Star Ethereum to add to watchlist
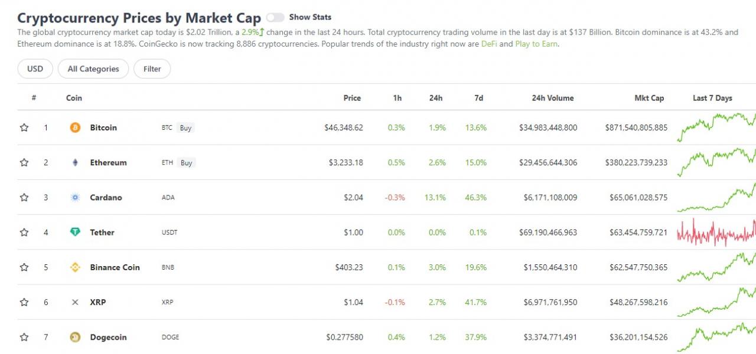Screen dimensions: 756x354 (x=24, y=163)
